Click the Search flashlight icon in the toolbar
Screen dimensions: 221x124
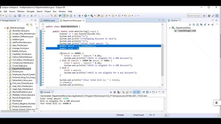click(106, 15)
